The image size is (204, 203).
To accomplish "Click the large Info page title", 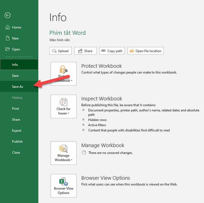I will tap(58, 17).
